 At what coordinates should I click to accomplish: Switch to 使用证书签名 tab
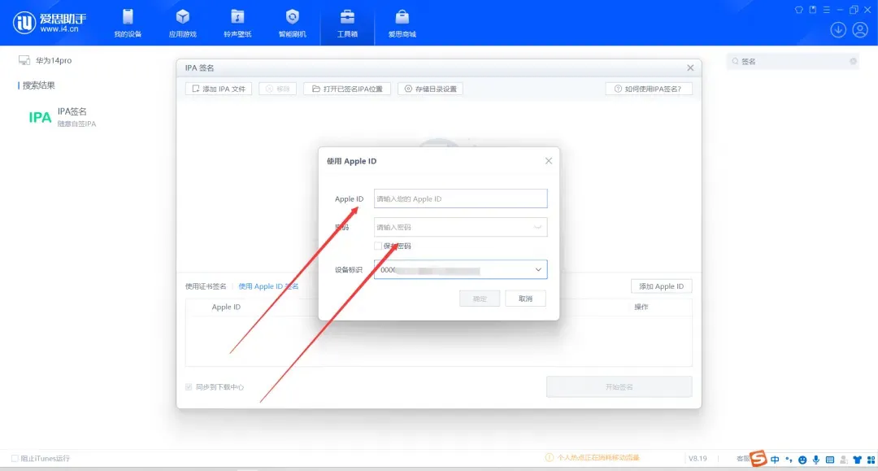(x=206, y=286)
